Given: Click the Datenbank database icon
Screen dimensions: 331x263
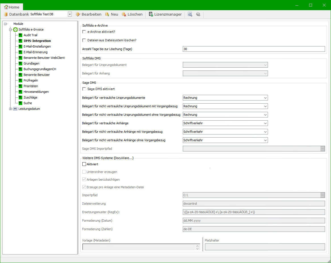Looking at the screenshot, I should (x=6, y=14).
